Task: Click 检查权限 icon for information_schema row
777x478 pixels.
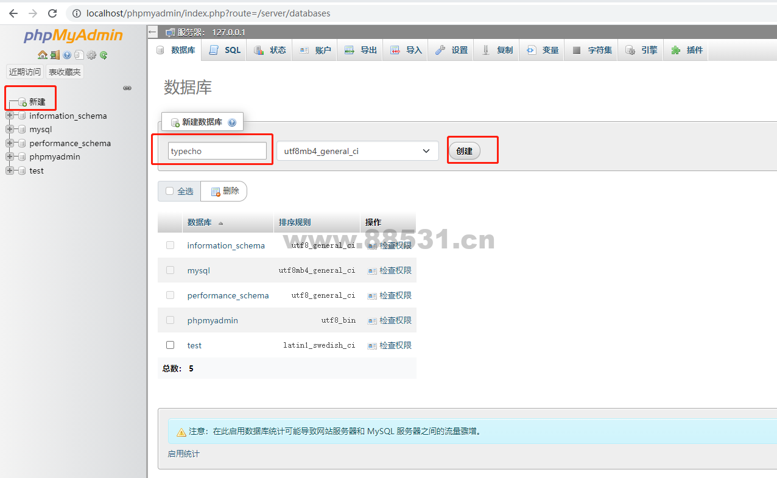Action: (x=372, y=245)
